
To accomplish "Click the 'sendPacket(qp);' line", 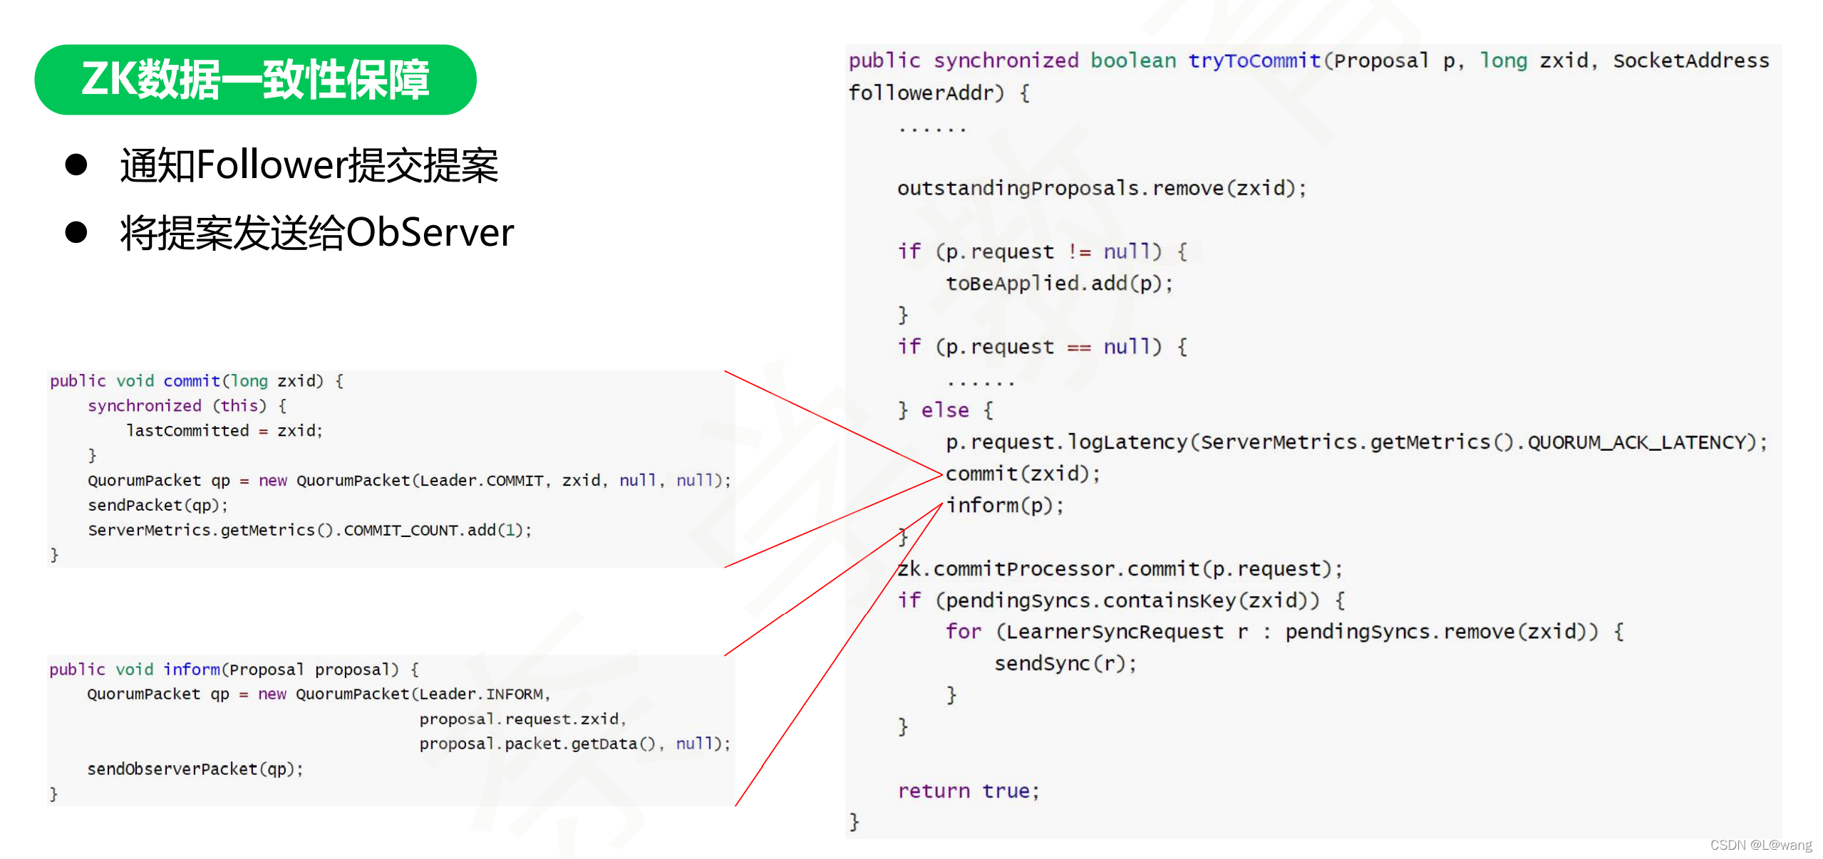I will (157, 506).
